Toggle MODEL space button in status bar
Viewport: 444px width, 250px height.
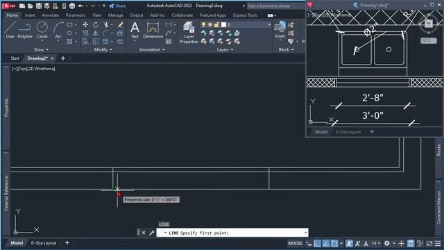[x=295, y=243]
